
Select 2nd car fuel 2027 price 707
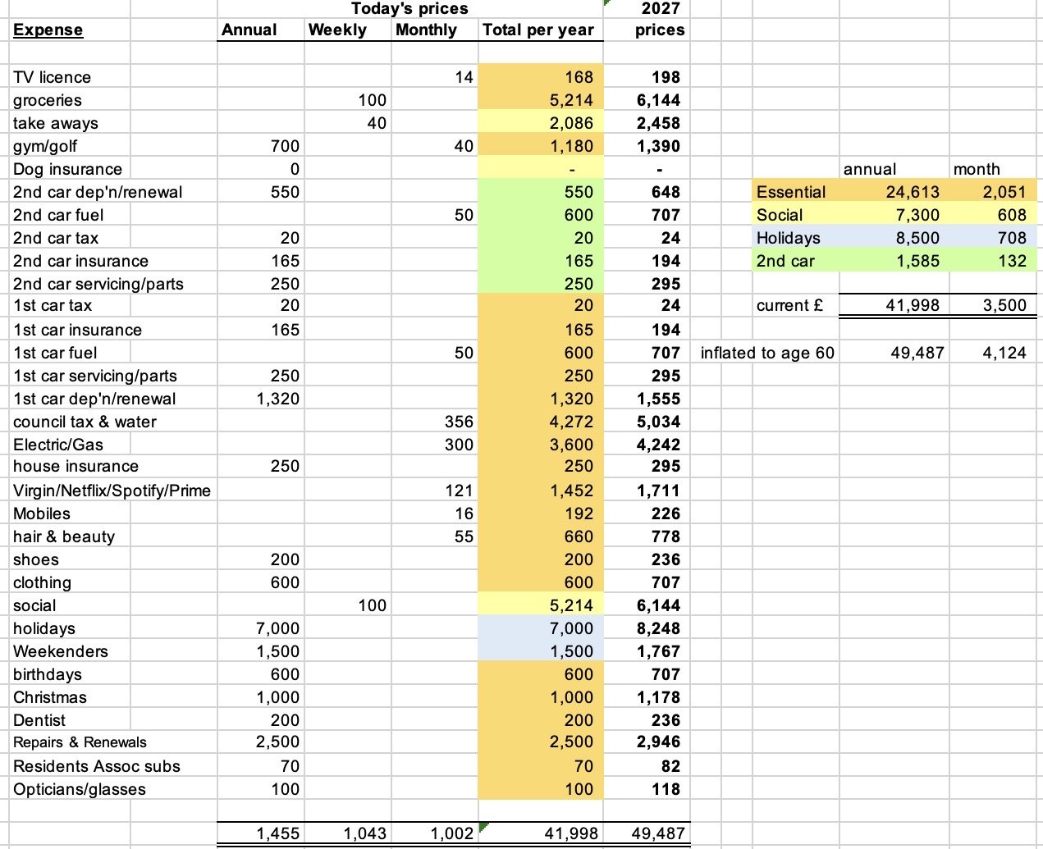click(666, 215)
